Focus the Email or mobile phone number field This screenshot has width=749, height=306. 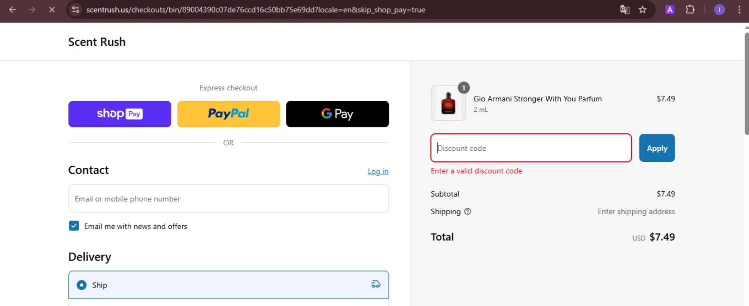(229, 199)
